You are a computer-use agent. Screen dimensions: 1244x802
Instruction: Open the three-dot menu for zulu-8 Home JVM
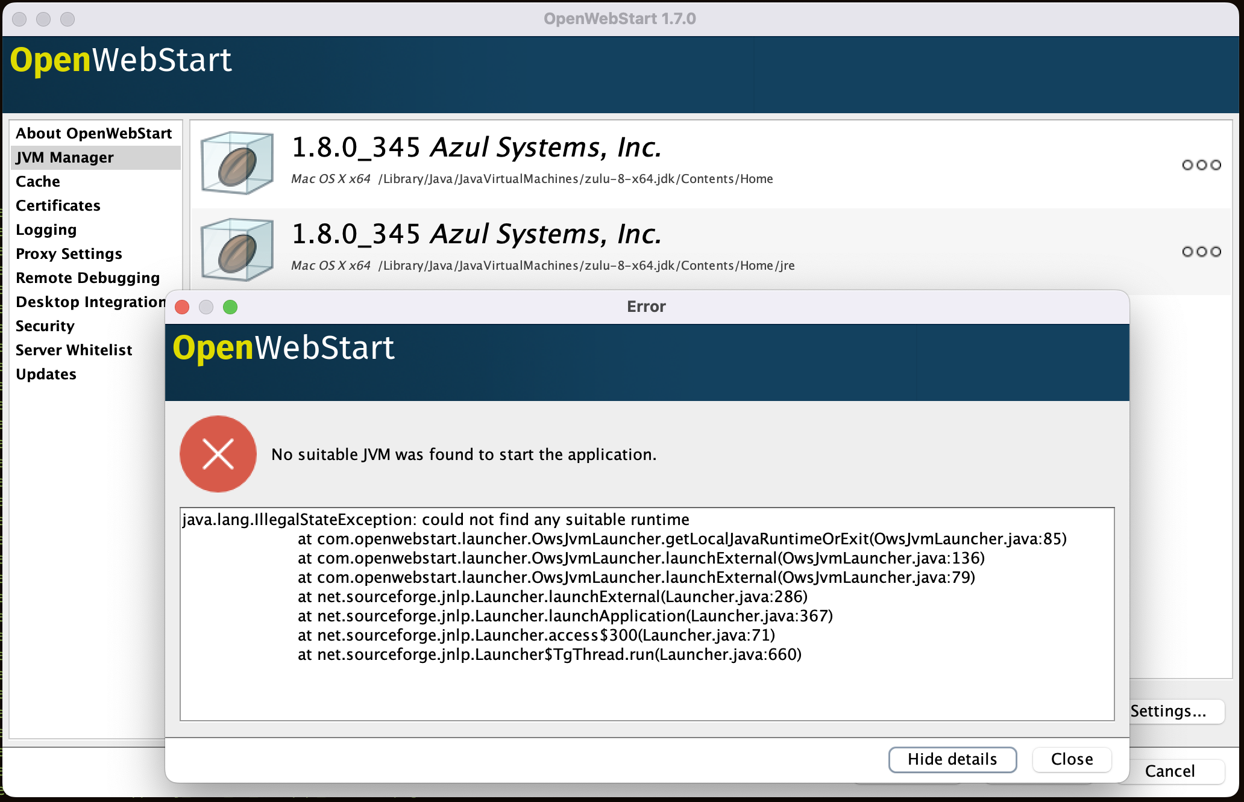(x=1201, y=164)
